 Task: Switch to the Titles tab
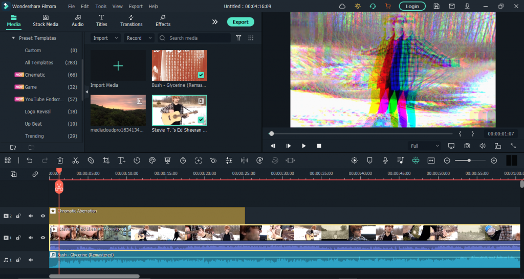tap(102, 20)
